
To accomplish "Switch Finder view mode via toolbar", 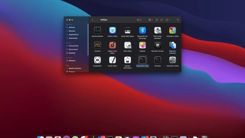I will coord(139,20).
